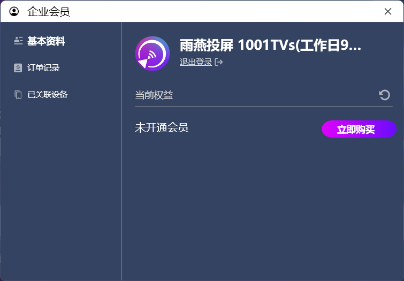Click the 退出登录 logout link

coord(196,62)
